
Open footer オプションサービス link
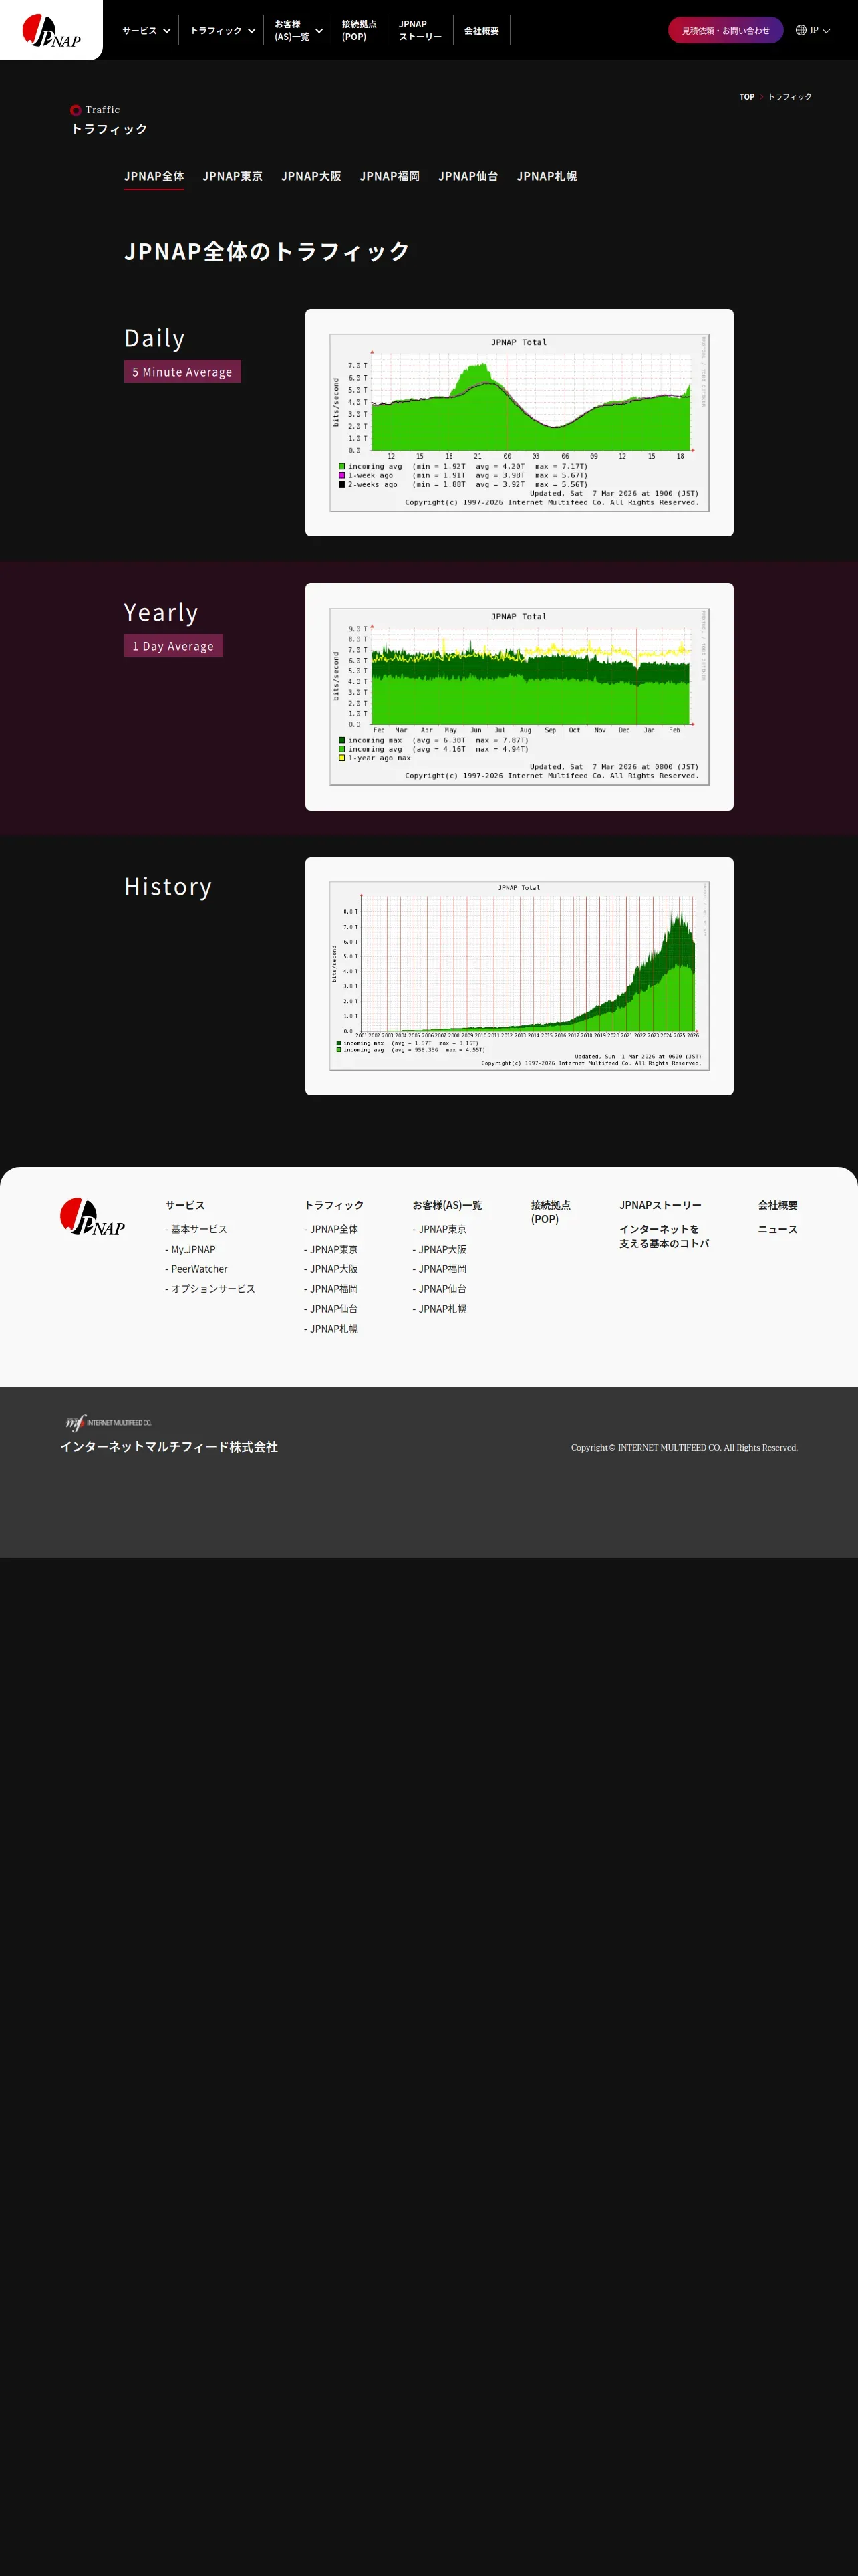pos(210,1289)
